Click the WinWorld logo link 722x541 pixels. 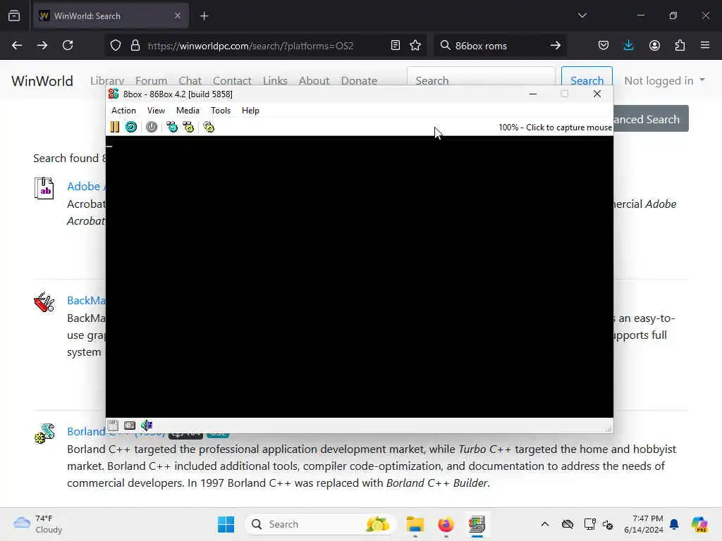click(42, 81)
